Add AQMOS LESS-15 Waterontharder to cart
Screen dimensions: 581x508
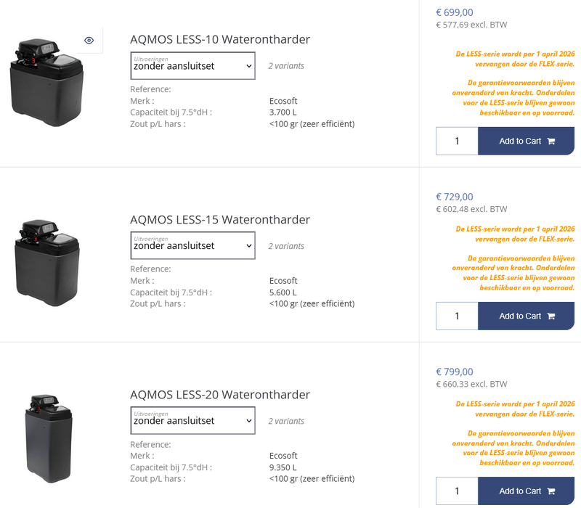pos(521,316)
